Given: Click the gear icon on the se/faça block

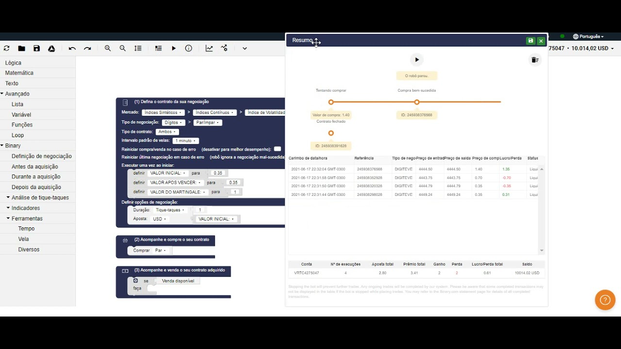Looking at the screenshot, I should click(135, 281).
